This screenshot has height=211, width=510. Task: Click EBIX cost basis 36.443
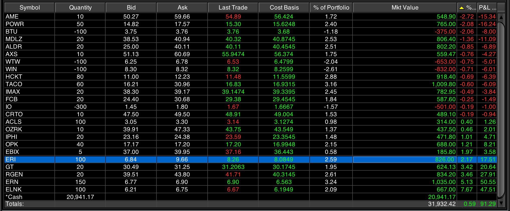pos(284,152)
